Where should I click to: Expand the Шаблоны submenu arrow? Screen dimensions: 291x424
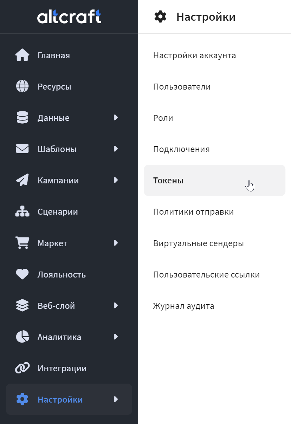pos(116,149)
